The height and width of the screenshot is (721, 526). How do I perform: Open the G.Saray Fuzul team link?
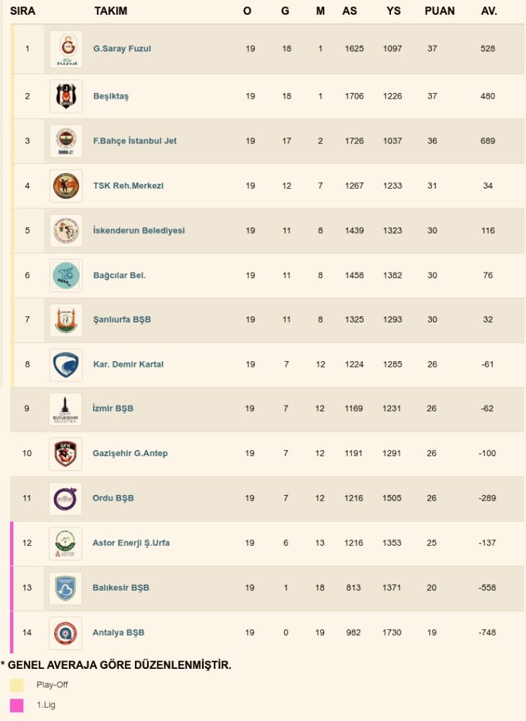122,49
